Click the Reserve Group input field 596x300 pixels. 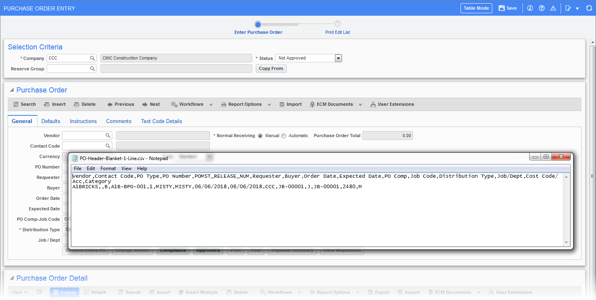pyautogui.click(x=68, y=69)
